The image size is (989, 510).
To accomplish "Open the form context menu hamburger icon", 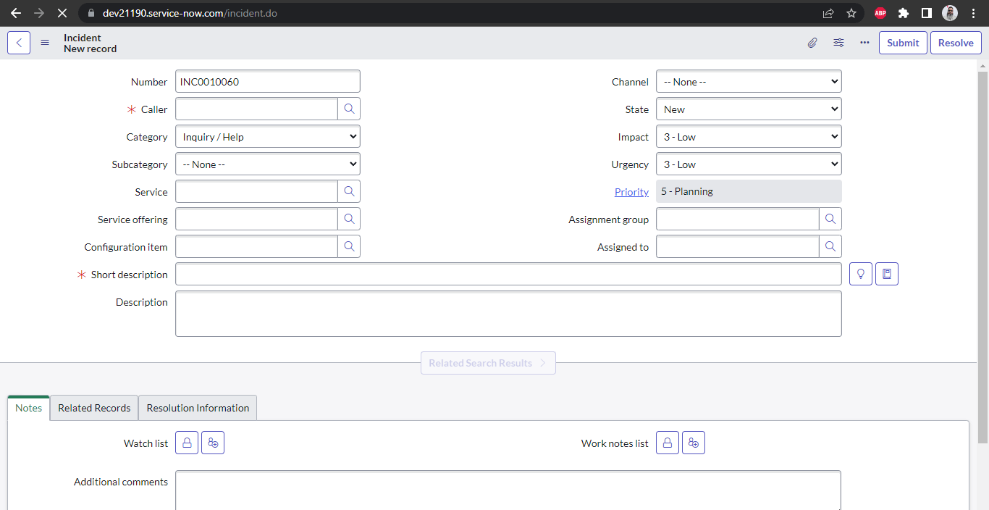I will click(x=45, y=42).
